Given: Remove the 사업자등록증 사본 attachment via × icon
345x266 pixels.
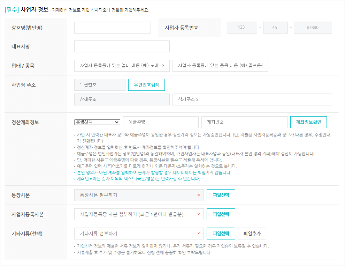Looking at the screenshot, I should click(x=199, y=214).
